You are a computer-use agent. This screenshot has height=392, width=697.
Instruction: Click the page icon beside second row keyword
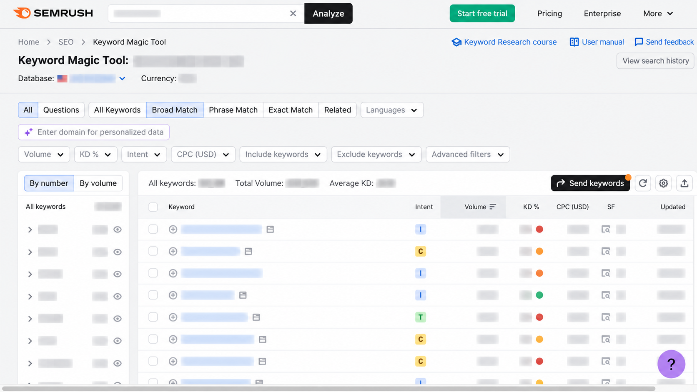coord(248,251)
